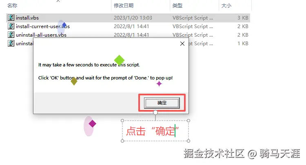Select the uninstall-all-users.vbs file name
The height and width of the screenshot is (165, 306).
(41, 35)
